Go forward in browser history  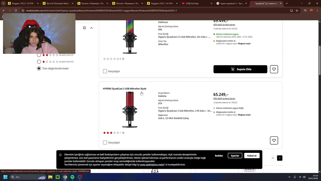[10, 11]
